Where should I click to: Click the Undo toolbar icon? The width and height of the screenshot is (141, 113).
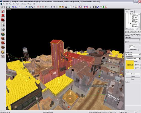pyautogui.click(x=20, y=7)
